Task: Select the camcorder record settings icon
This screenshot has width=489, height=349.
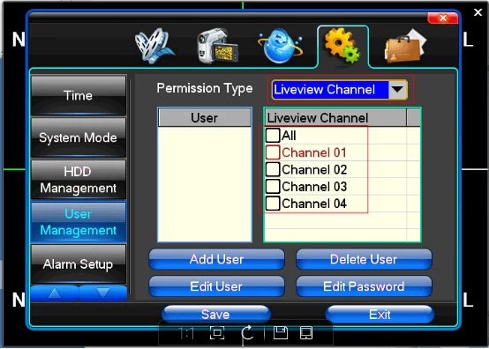Action: [x=217, y=46]
